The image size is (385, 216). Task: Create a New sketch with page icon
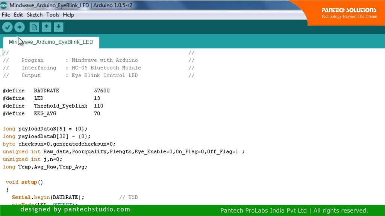[x=34, y=27]
